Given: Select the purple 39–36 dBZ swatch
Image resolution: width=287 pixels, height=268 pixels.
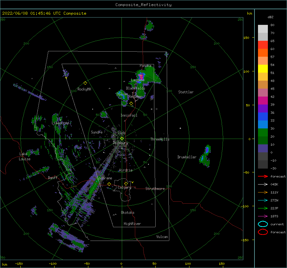Looking at the screenshot, I should (x=263, y=109).
